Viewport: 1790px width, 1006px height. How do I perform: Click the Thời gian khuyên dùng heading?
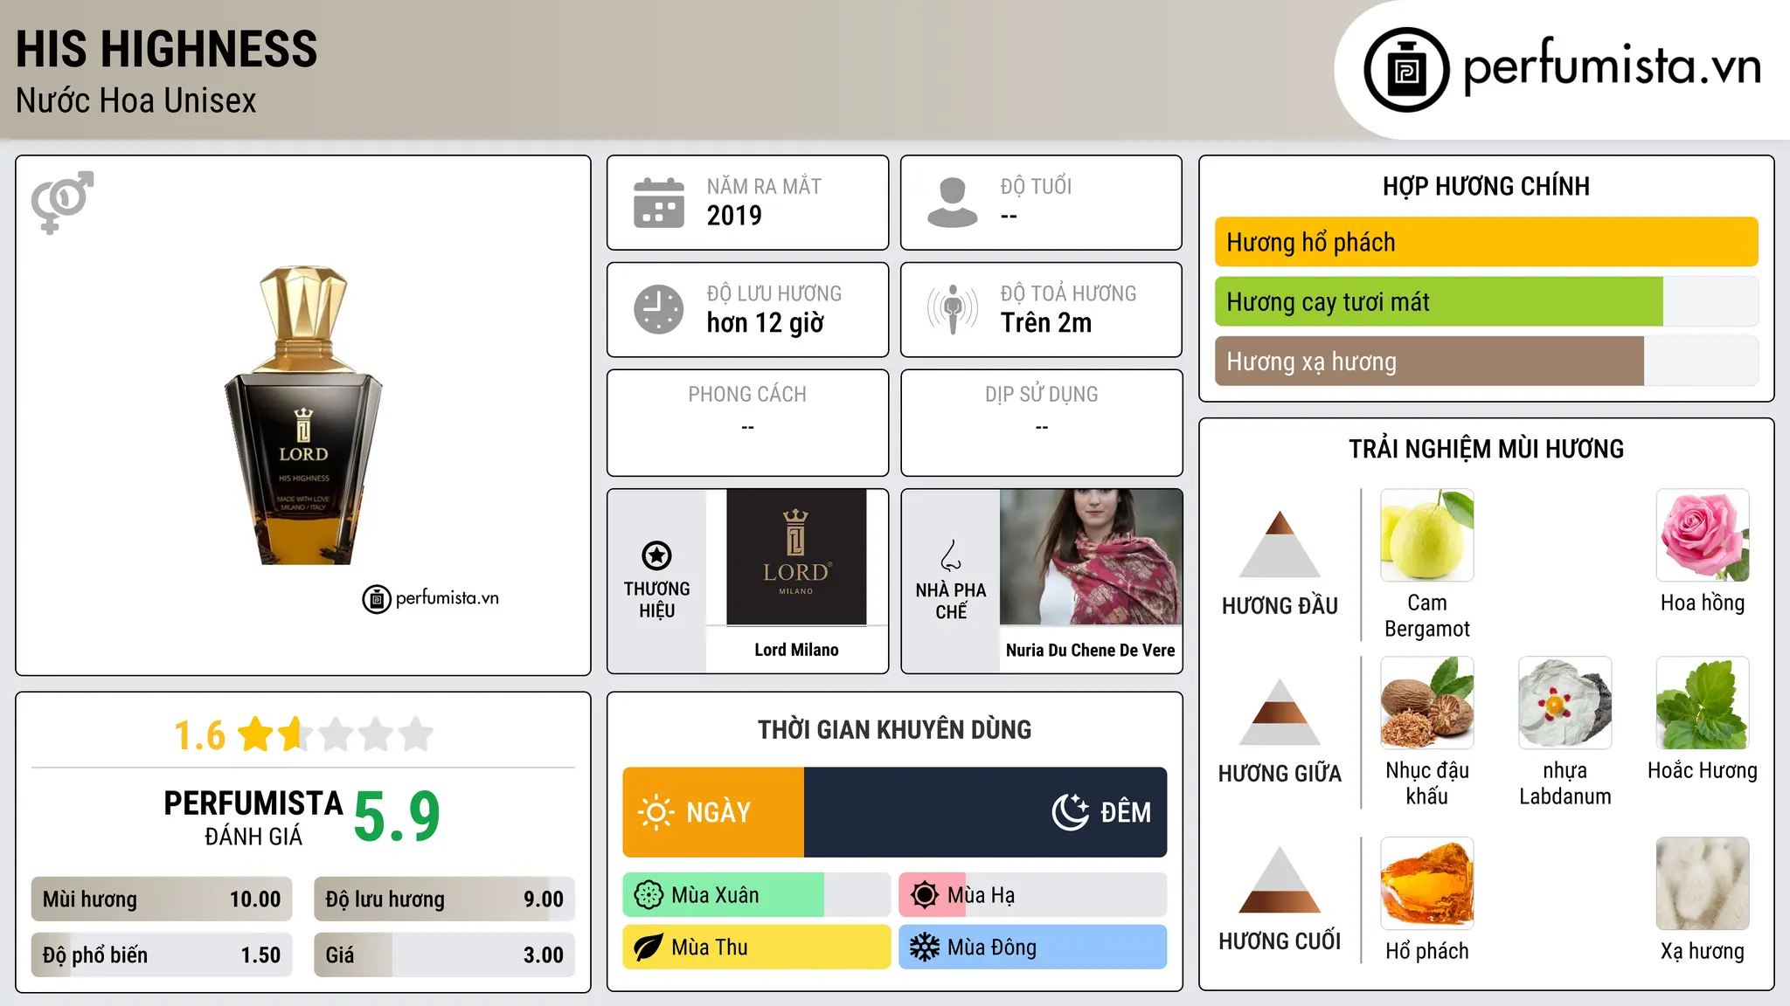(894, 729)
